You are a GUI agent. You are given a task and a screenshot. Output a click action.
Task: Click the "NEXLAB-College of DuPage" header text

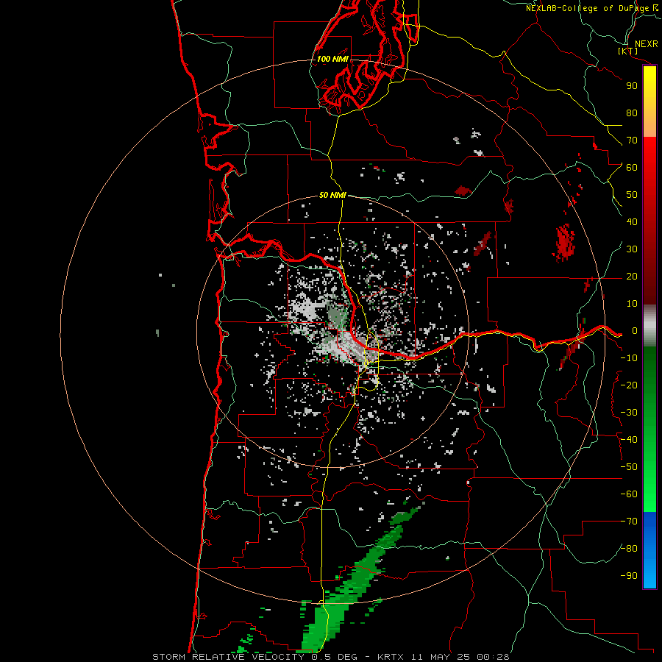tap(587, 8)
